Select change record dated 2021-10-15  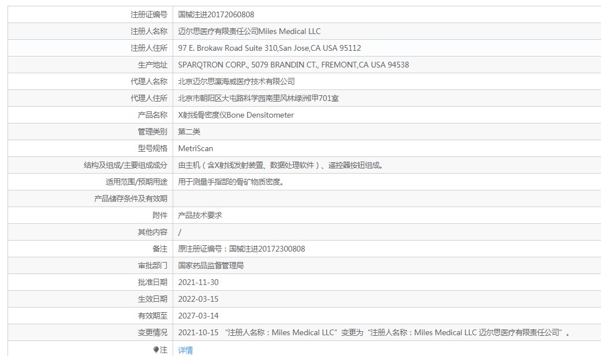[x=374, y=332]
